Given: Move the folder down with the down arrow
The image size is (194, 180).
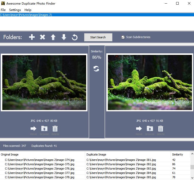Looking at the screenshot, I should tap(64, 37).
